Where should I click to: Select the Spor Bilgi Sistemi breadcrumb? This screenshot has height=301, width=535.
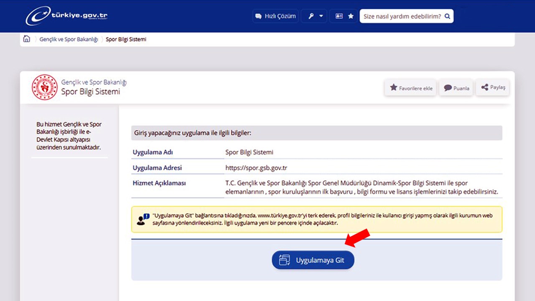[126, 39]
